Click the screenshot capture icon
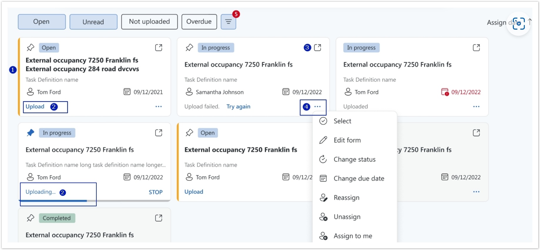Viewport: 540px width, 250px height. [519, 24]
